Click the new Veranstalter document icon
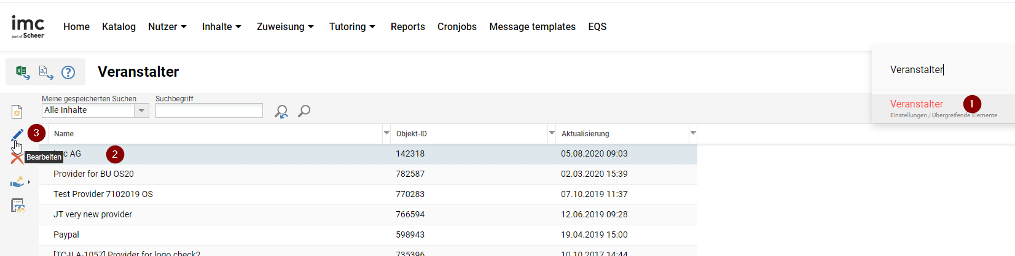This screenshot has height=256, width=1015. [x=17, y=112]
